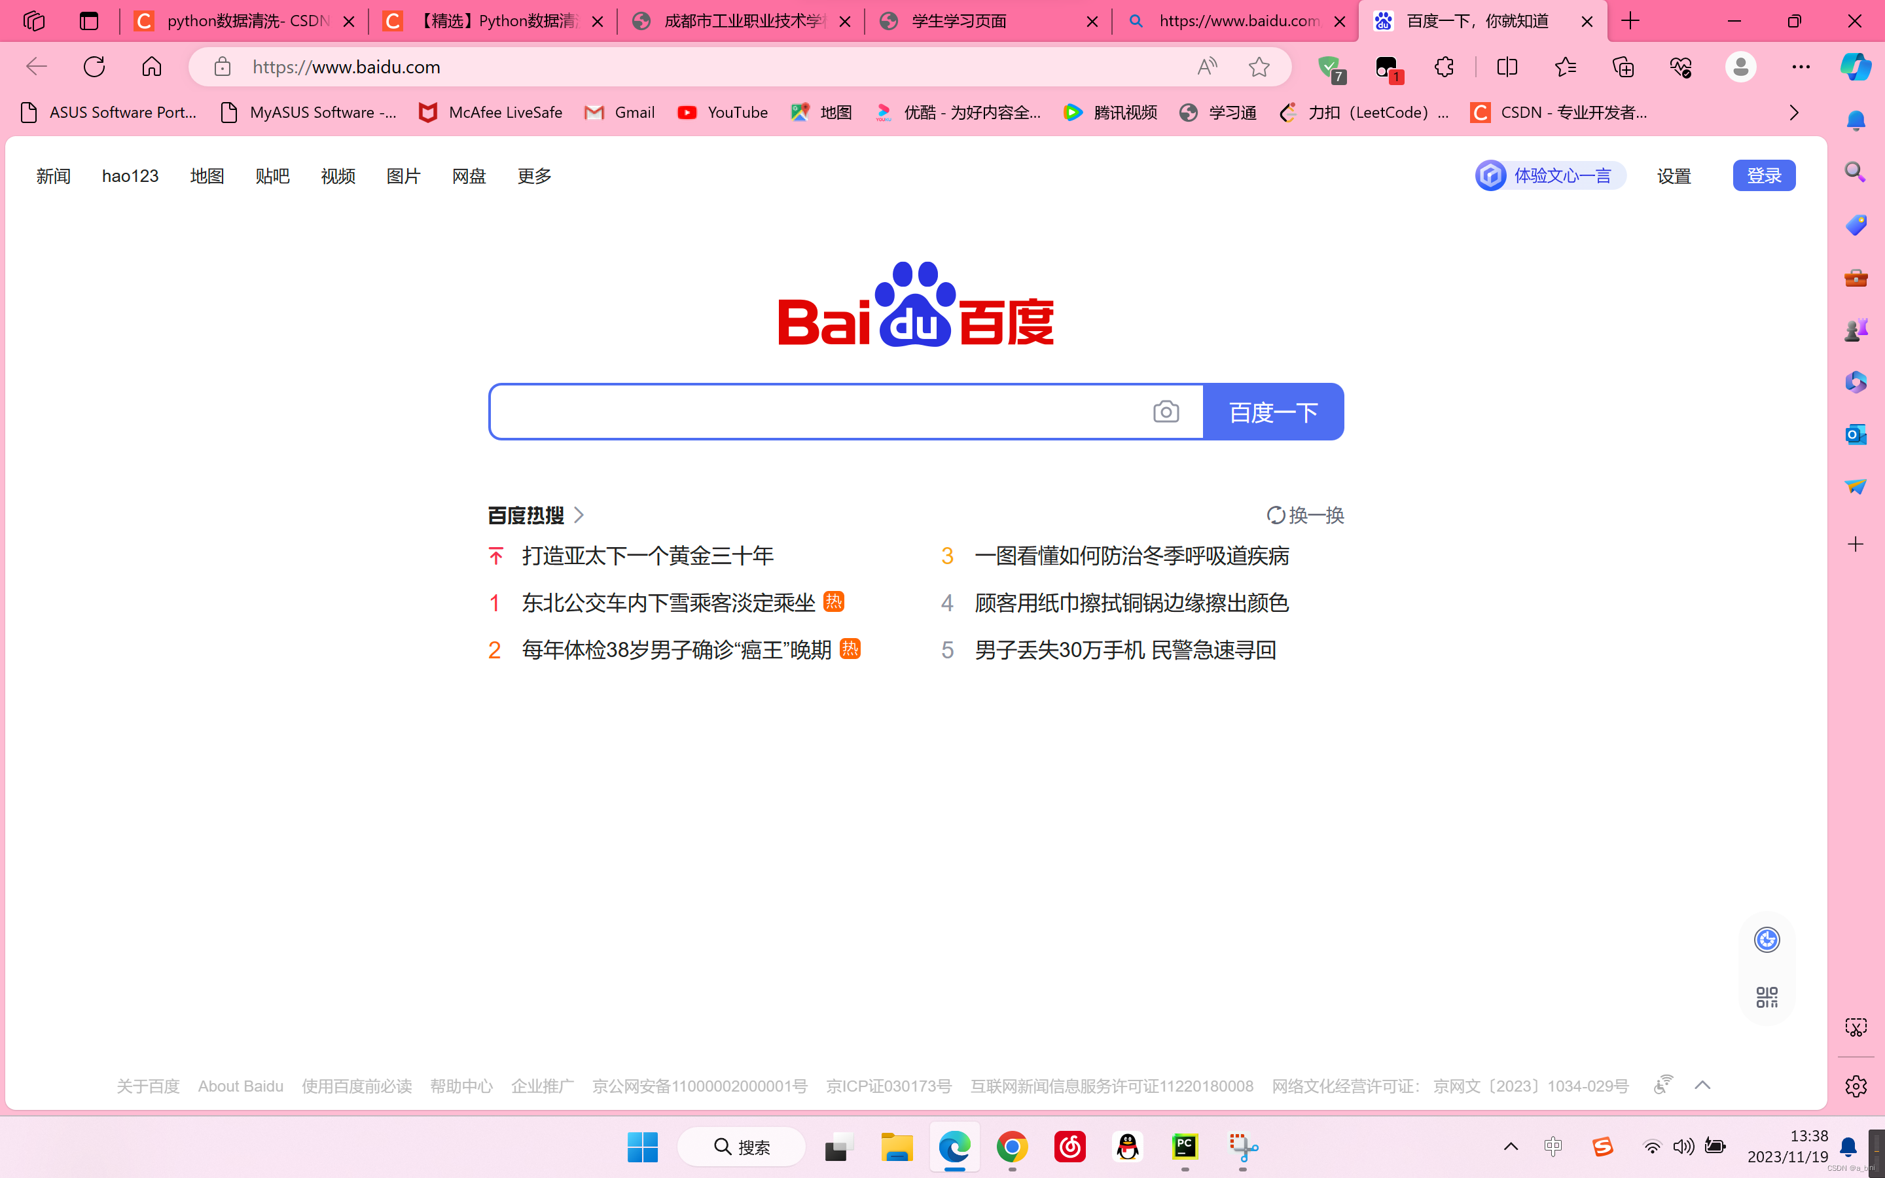Open Outlook from the Edge sidebar

click(x=1856, y=434)
